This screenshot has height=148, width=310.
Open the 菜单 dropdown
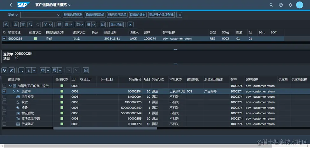tap(13, 15)
